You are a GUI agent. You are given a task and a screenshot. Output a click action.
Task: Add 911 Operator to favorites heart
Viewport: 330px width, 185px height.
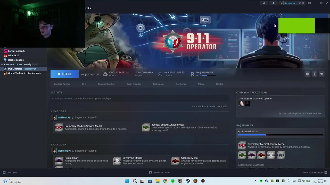pyautogui.click(x=322, y=74)
